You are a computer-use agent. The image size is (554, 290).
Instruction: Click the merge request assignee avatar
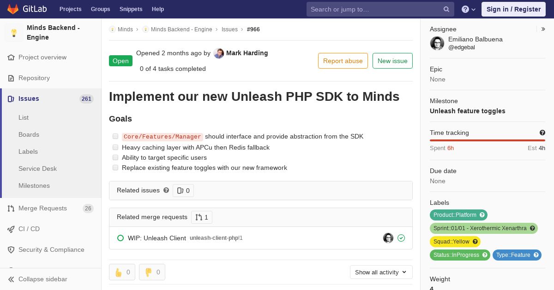pyautogui.click(x=388, y=238)
